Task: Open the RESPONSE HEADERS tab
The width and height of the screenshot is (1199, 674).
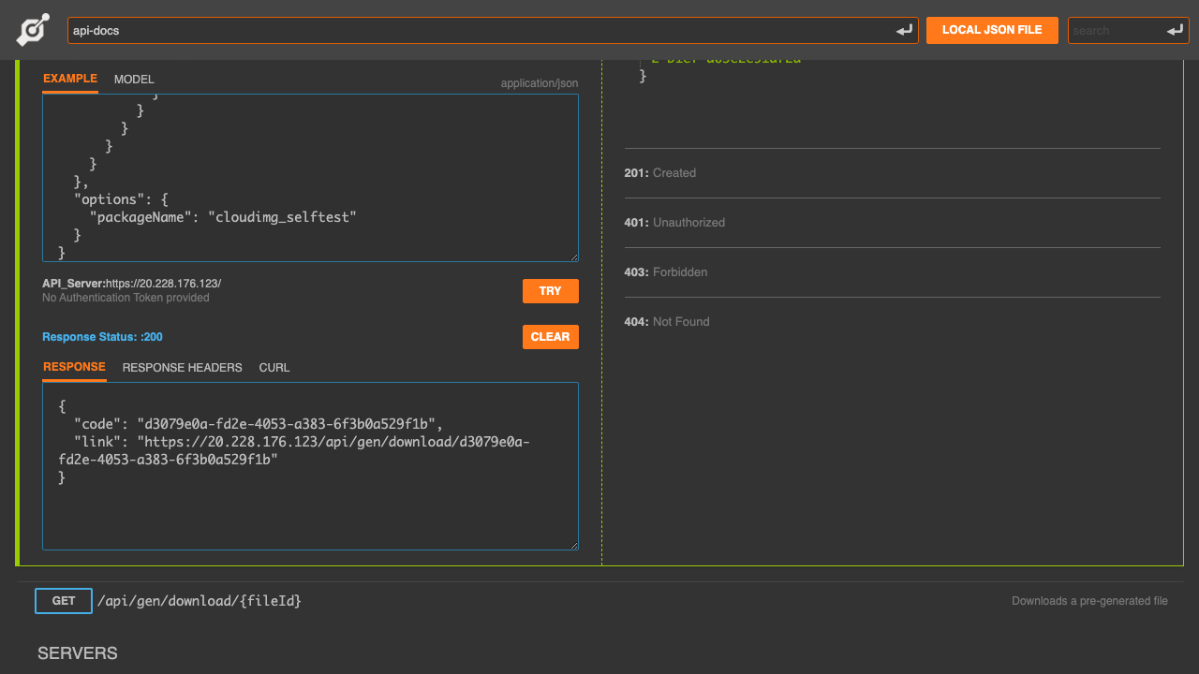Action: click(182, 368)
